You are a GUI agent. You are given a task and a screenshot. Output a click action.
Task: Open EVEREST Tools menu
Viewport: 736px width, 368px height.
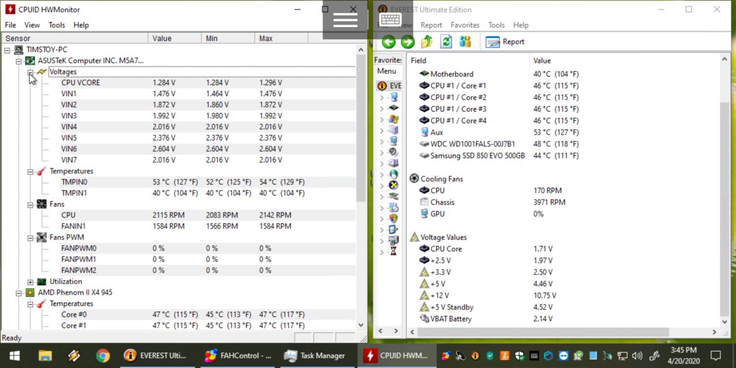(496, 25)
